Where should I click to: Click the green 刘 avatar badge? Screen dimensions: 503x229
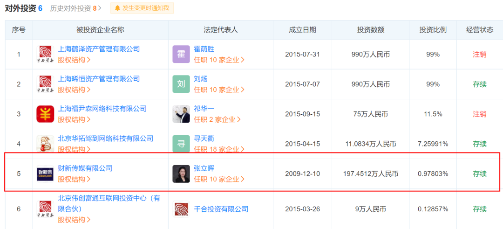[181, 84]
